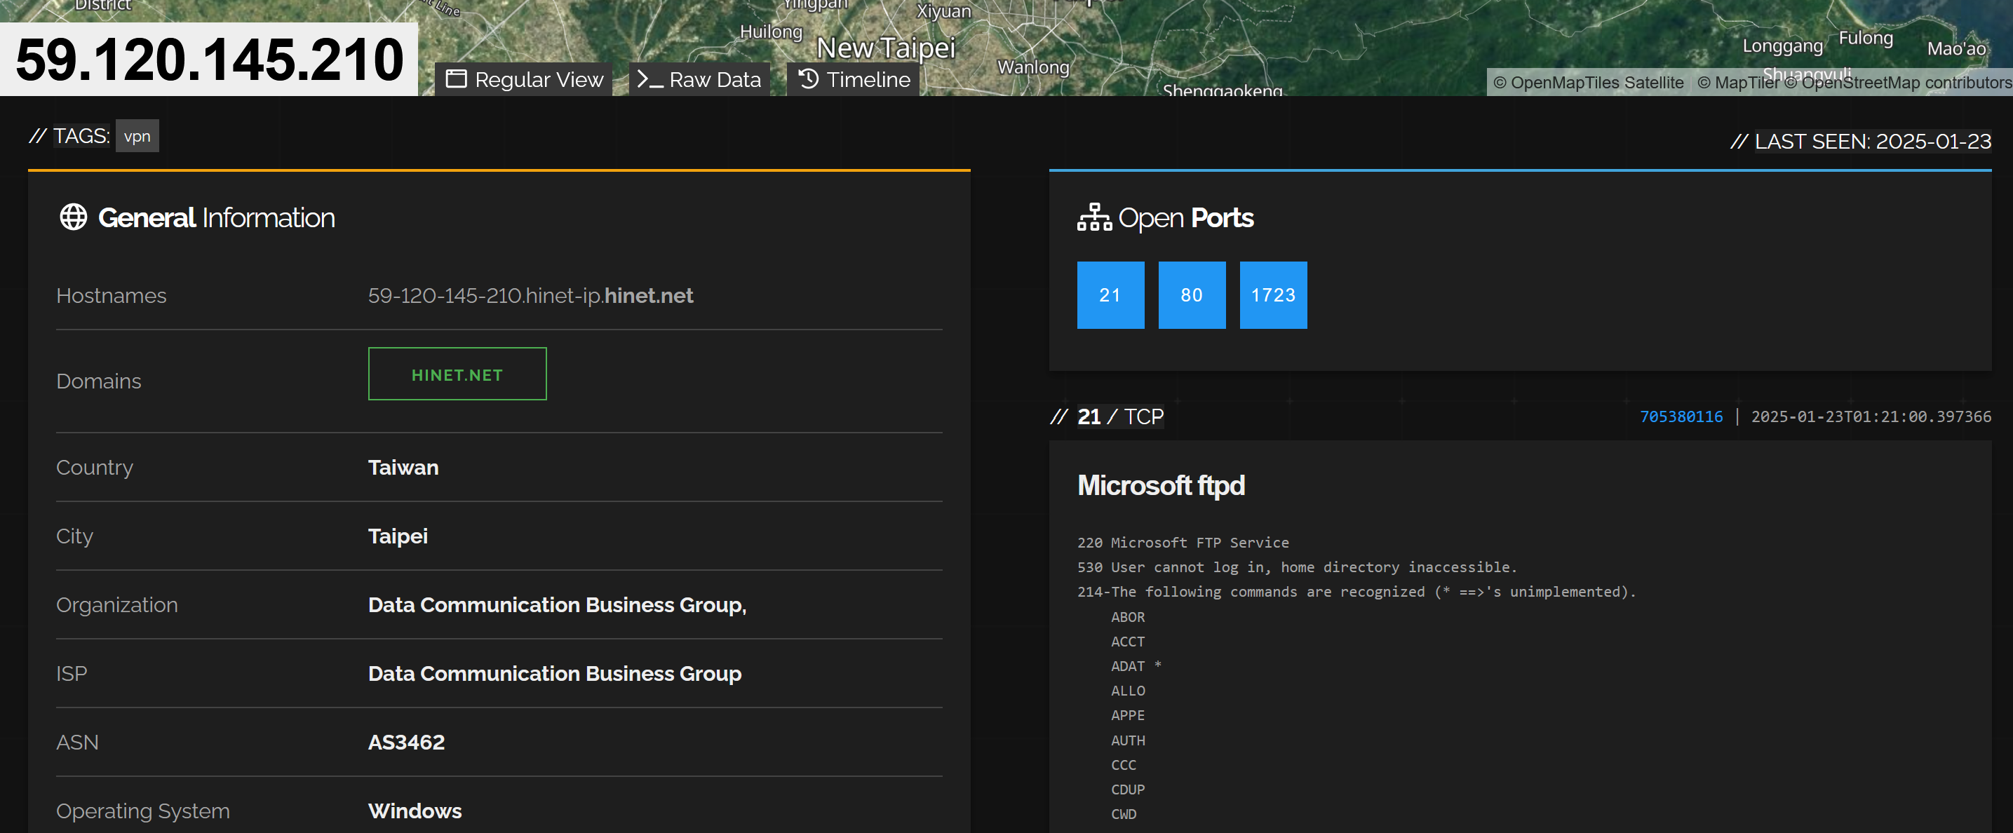The image size is (2013, 833).
Task: Click the timestamp 2025-01-23T01:21:00.397366
Action: [1871, 416]
